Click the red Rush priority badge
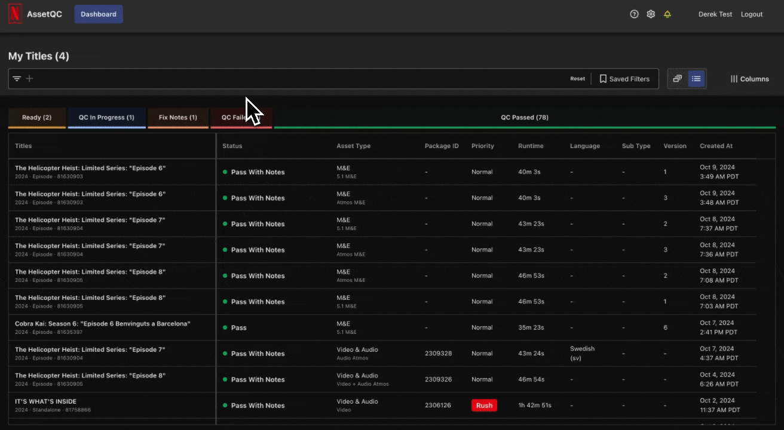This screenshot has width=784, height=430. pyautogui.click(x=484, y=406)
